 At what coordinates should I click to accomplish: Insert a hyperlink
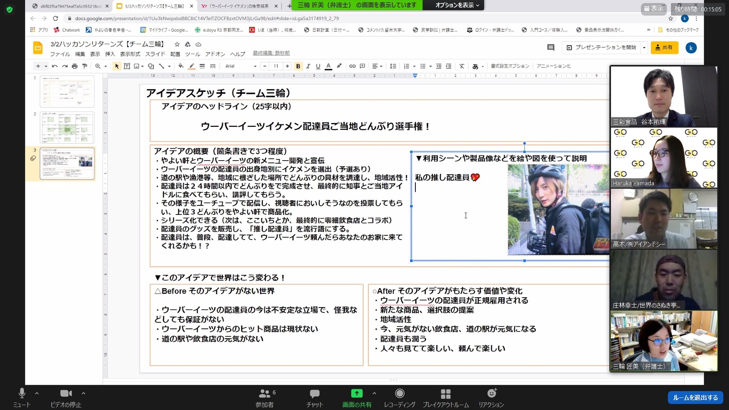[352, 66]
